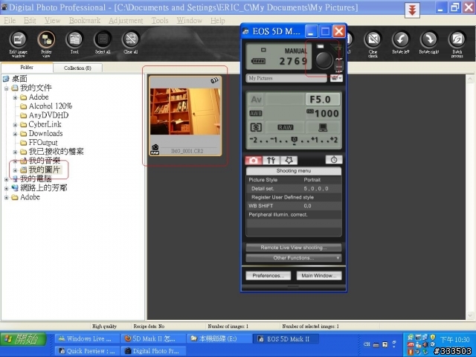Expand the Adobe folder under 我的文件

tap(15, 97)
